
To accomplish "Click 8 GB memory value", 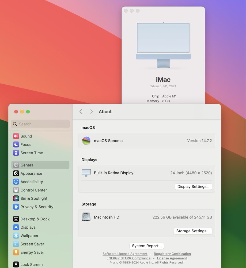I will coord(166,101).
